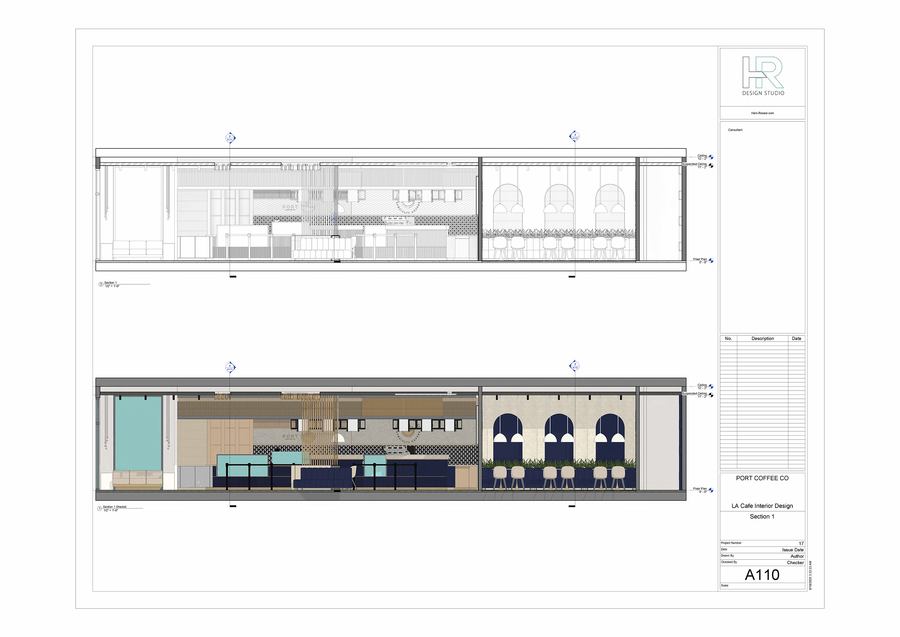Select the Floor Plan level symbol, upper section

point(711,261)
